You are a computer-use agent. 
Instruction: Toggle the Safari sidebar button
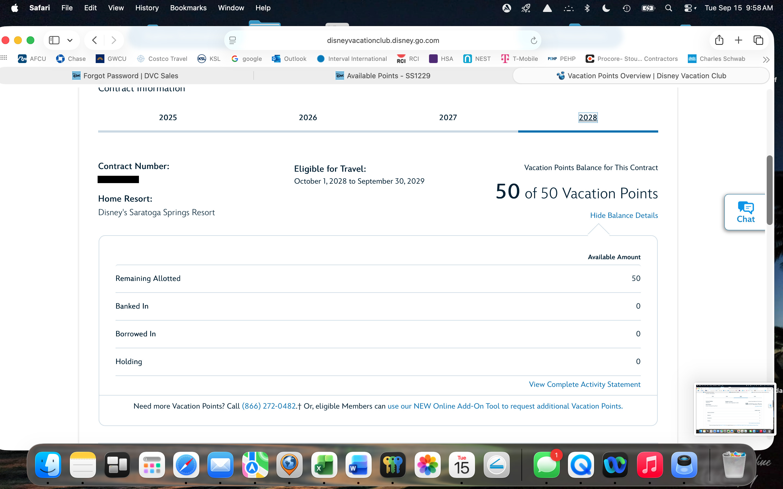(x=54, y=40)
